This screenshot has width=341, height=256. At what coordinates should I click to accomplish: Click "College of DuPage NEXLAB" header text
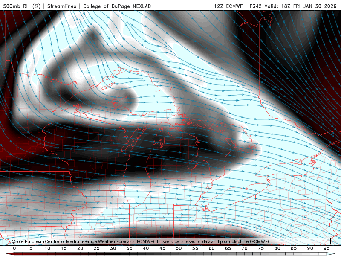(117, 6)
